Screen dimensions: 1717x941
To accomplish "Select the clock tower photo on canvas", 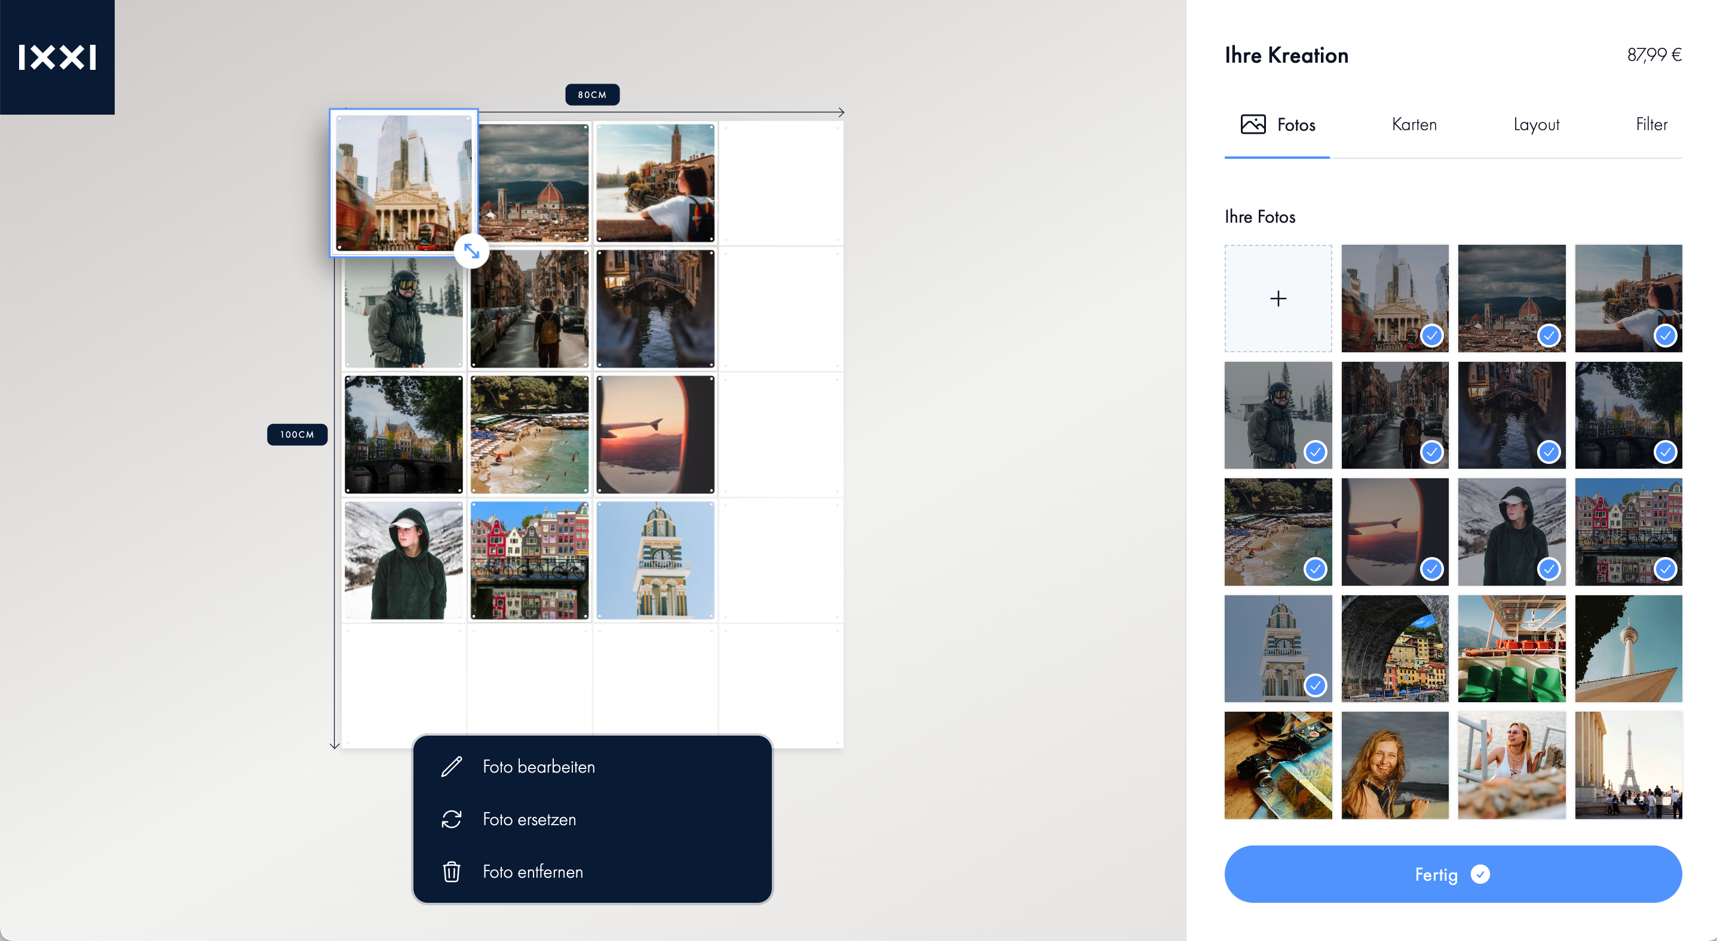I will click(x=655, y=560).
